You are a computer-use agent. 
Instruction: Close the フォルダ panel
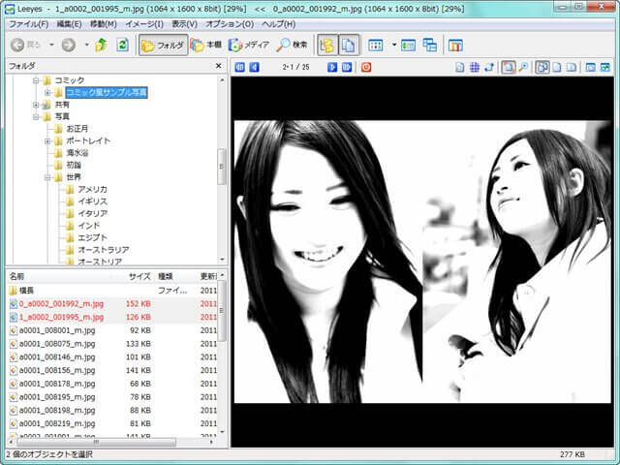[x=221, y=66]
